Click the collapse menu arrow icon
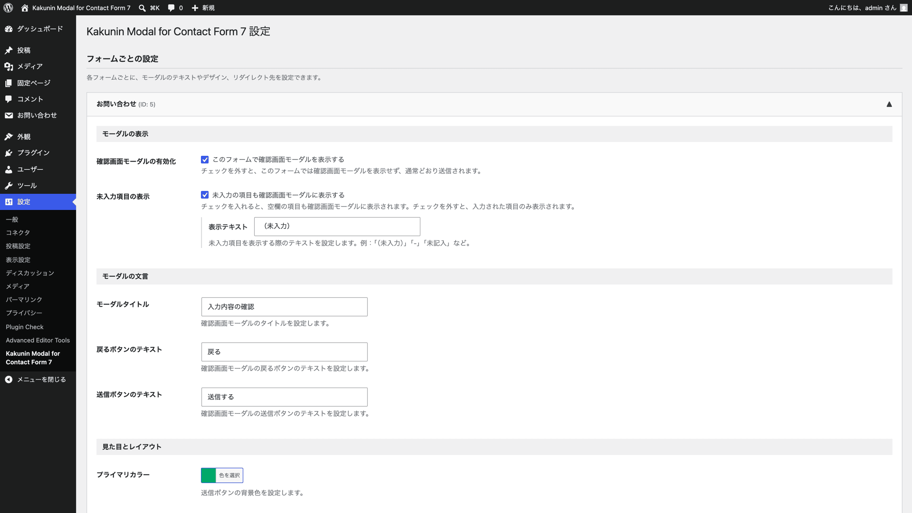The image size is (912, 513). [9, 380]
